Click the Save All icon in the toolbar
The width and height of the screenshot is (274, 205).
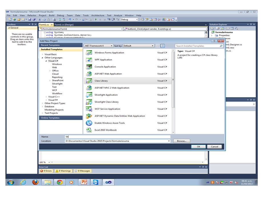tap(34, 20)
